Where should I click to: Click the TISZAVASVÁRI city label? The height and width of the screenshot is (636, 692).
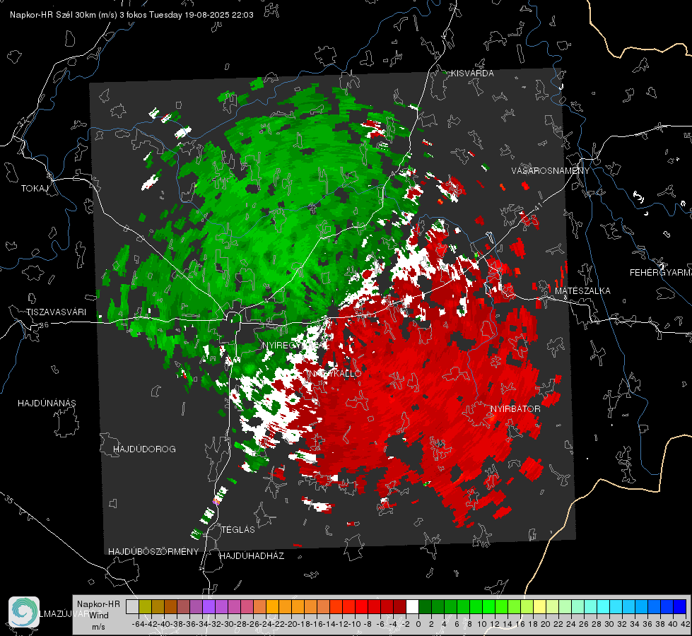coord(57,312)
